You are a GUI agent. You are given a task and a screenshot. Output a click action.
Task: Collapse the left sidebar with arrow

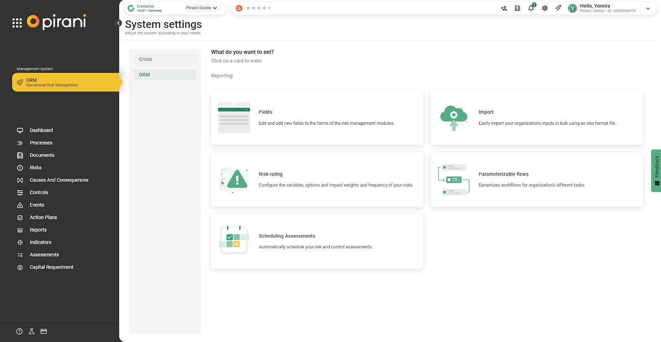click(x=119, y=23)
